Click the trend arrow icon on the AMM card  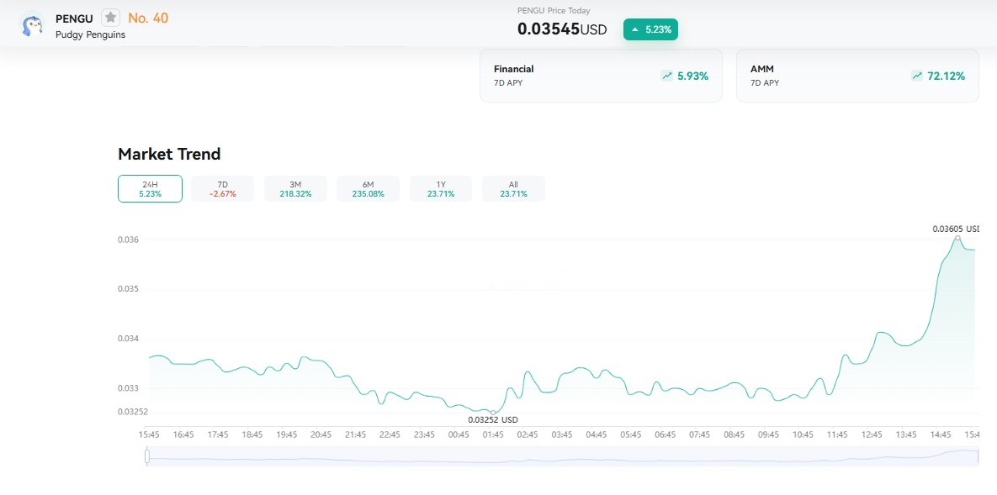[x=916, y=76]
